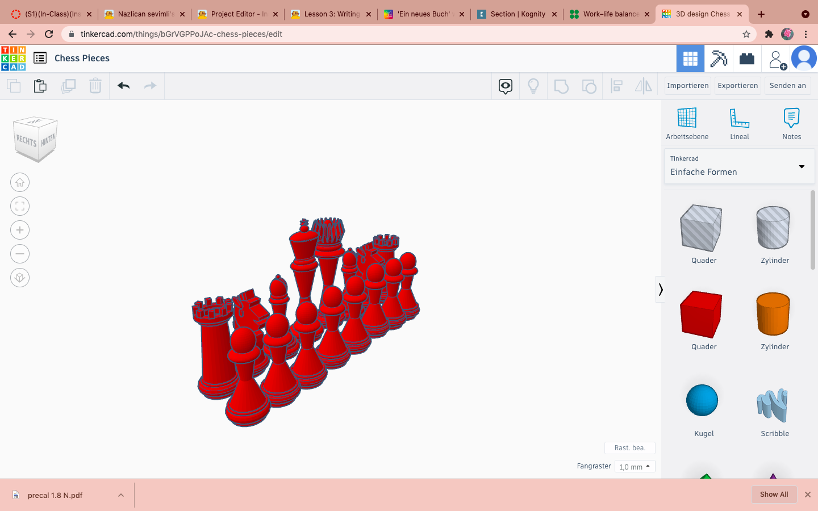Viewport: 818px width, 511px height.
Task: Zoom out with the minus button
Action: pyautogui.click(x=20, y=254)
